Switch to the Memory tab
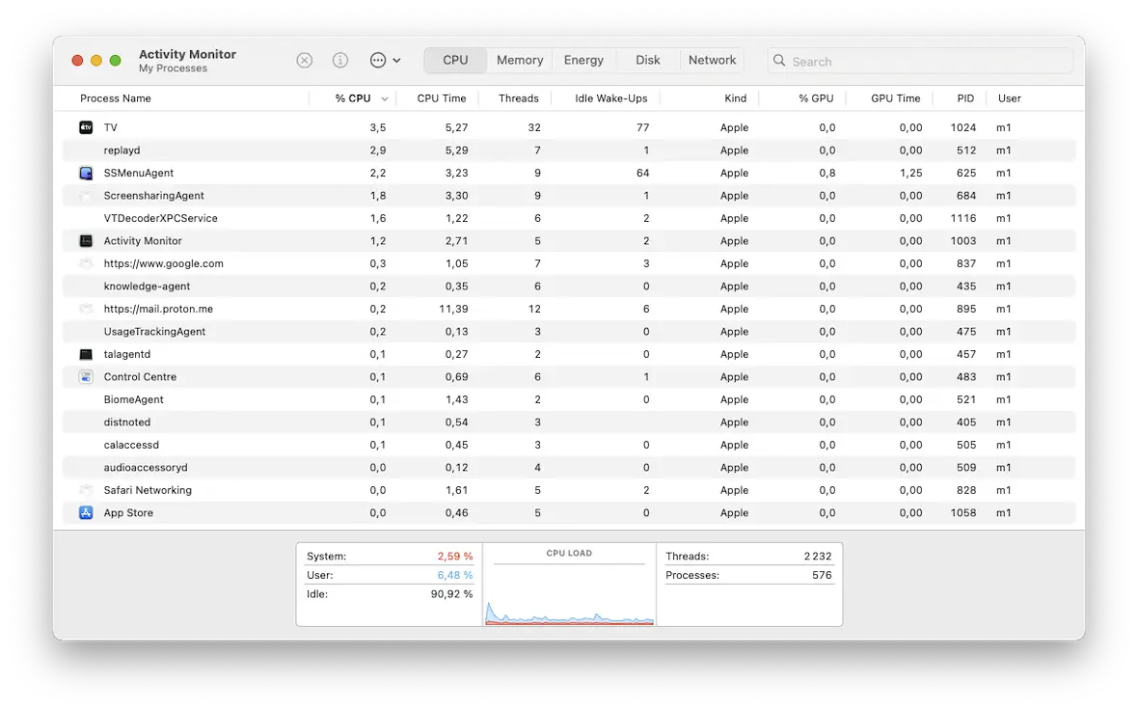Viewport: 1138px width, 710px height. (519, 59)
